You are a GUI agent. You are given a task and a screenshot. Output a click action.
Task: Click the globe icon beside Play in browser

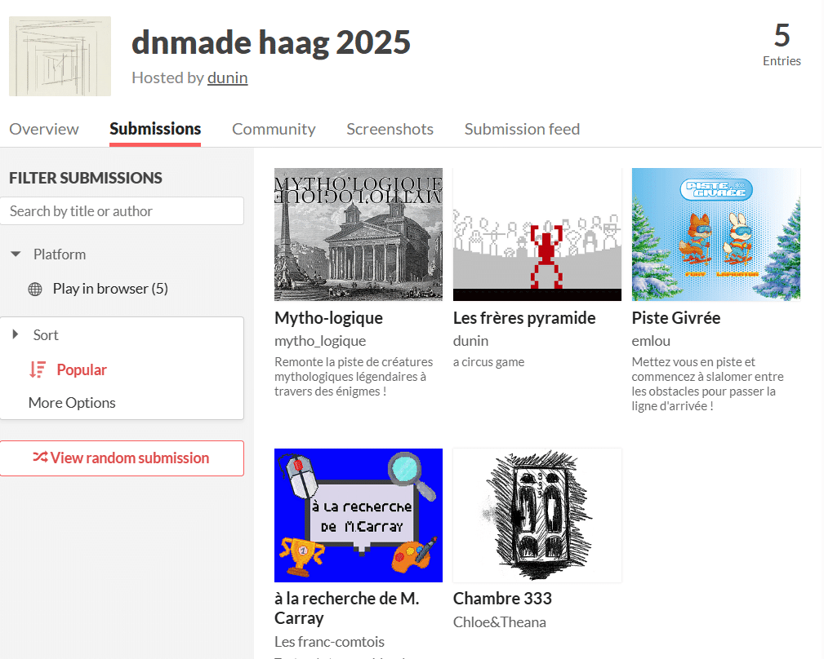[35, 289]
